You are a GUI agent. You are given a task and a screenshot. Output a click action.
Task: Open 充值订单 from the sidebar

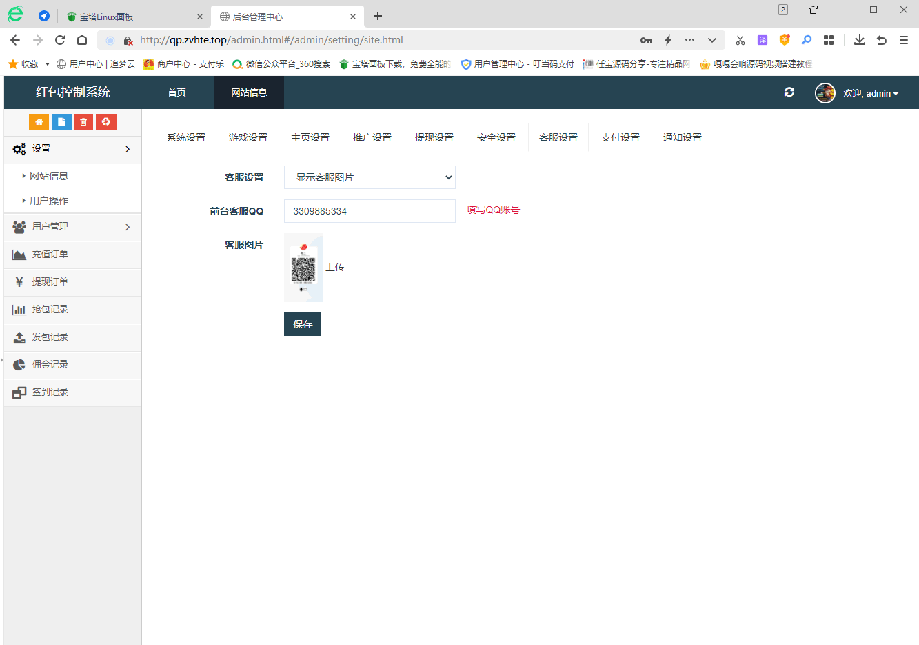pyautogui.click(x=50, y=255)
